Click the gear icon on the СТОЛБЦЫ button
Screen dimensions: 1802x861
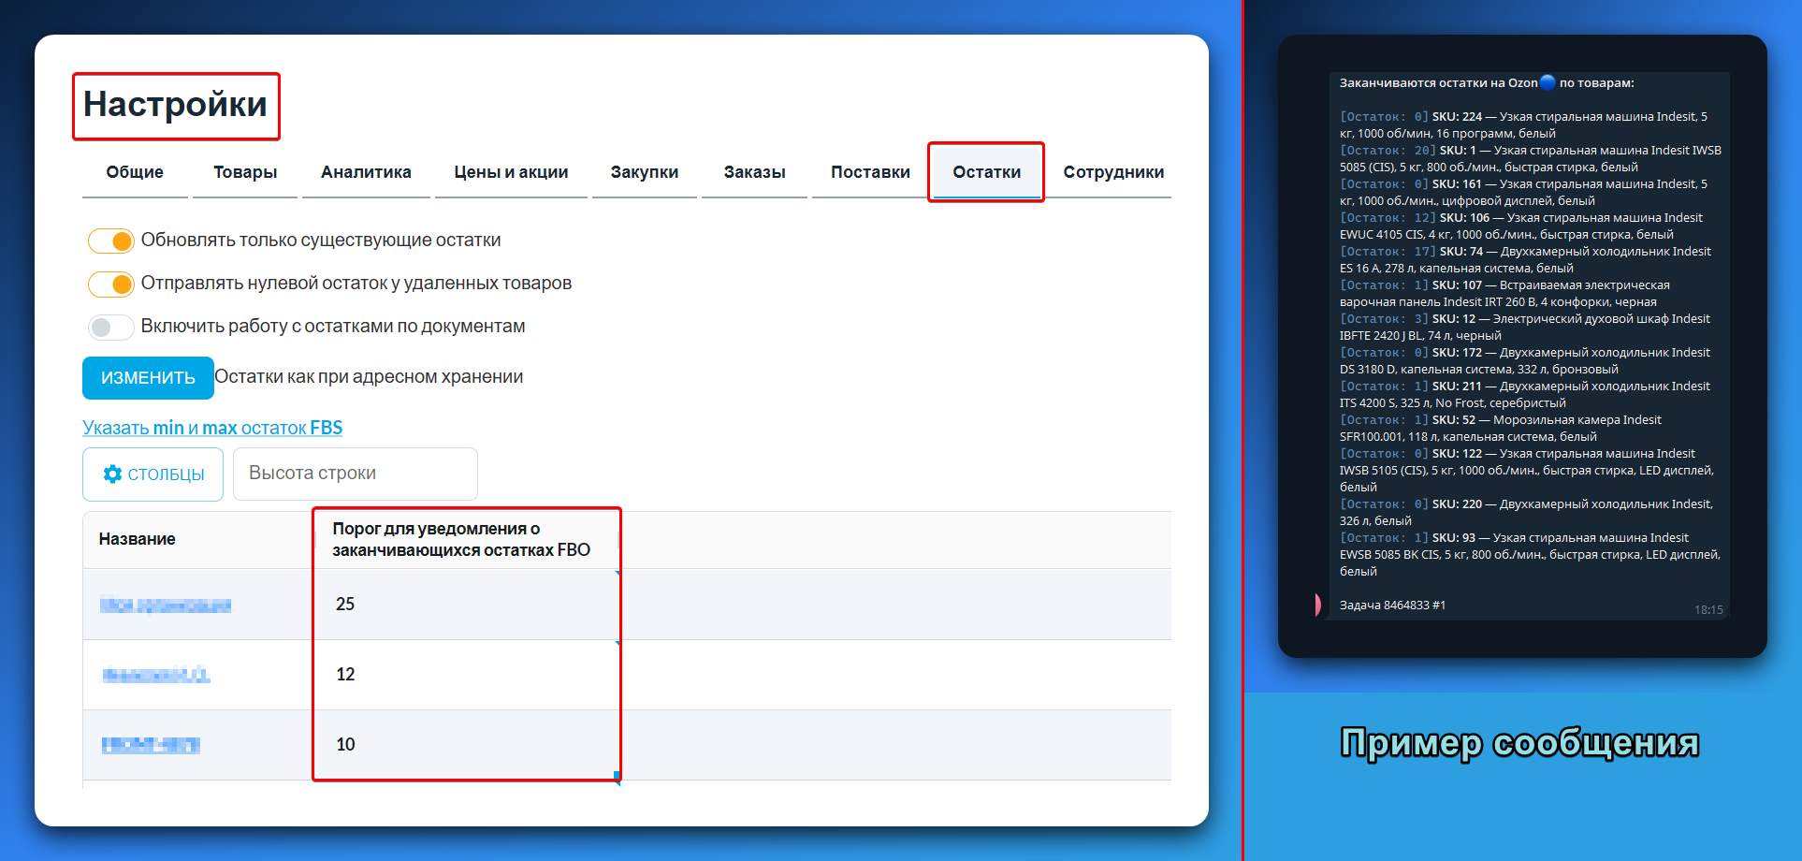coord(112,474)
